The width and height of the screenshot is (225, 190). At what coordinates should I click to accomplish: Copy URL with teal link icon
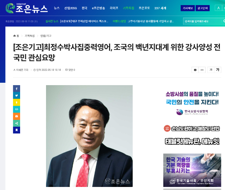point(16,109)
